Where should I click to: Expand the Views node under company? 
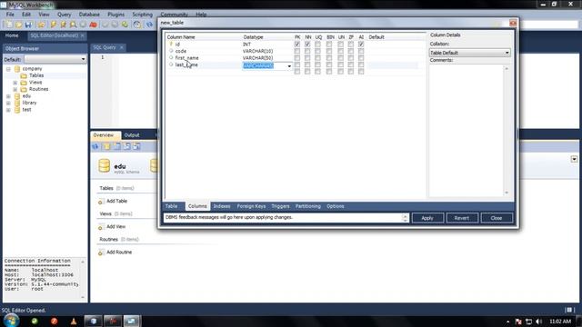click(15, 83)
